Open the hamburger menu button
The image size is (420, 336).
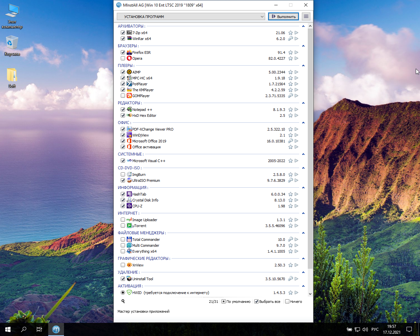[x=306, y=16]
